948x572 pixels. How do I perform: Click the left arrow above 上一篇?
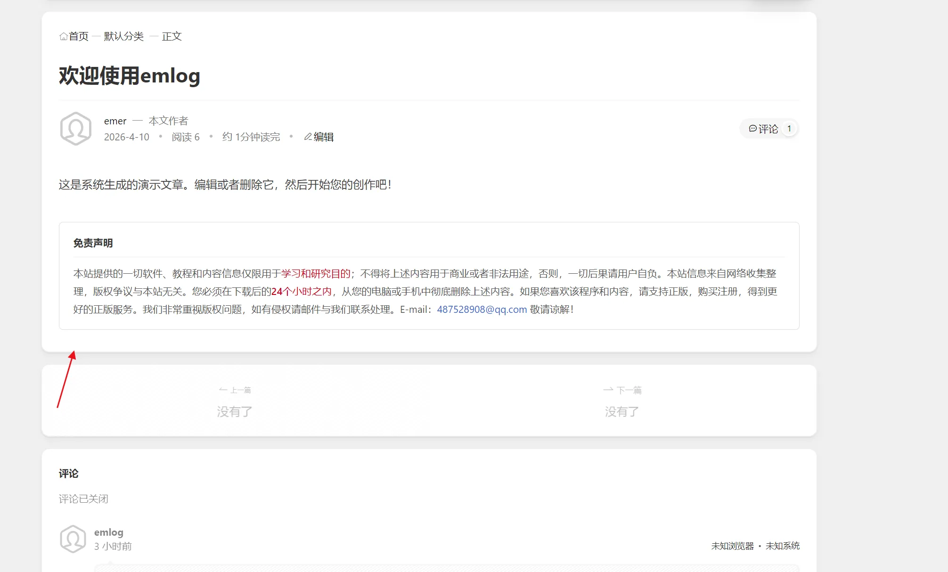(x=222, y=389)
